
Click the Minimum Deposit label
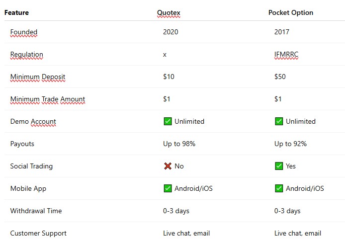(38, 77)
